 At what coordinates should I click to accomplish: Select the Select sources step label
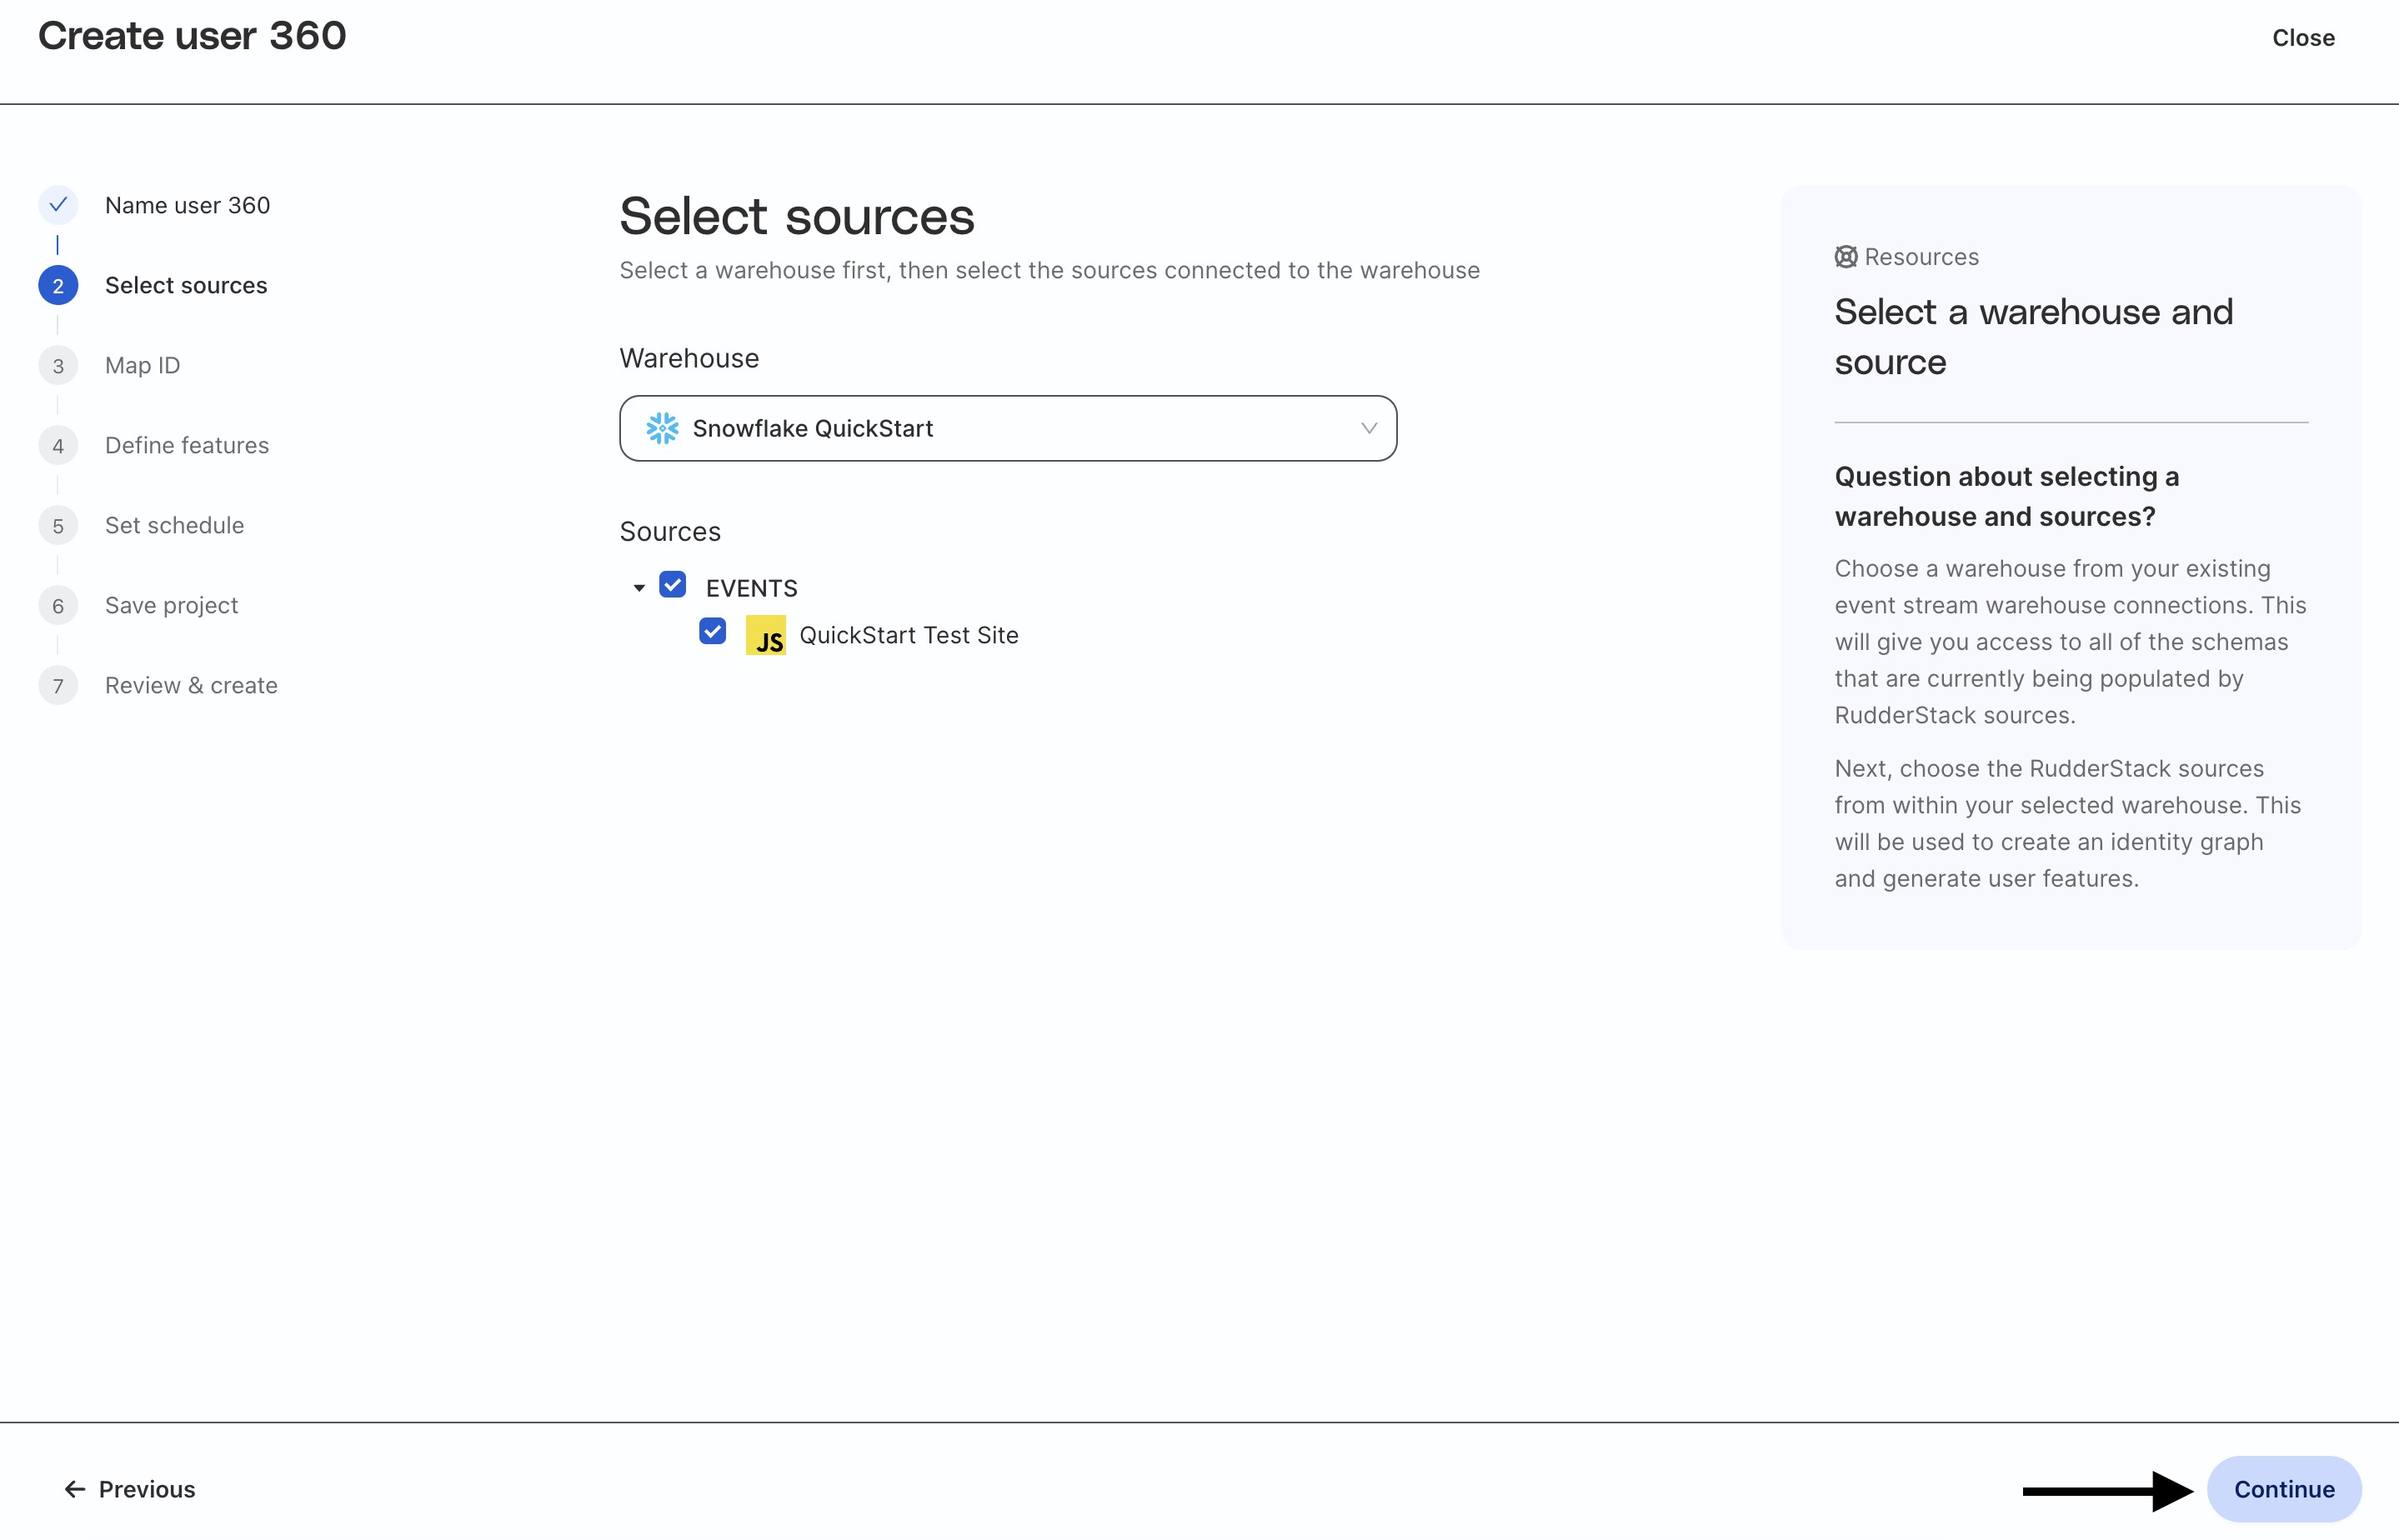[x=186, y=285]
